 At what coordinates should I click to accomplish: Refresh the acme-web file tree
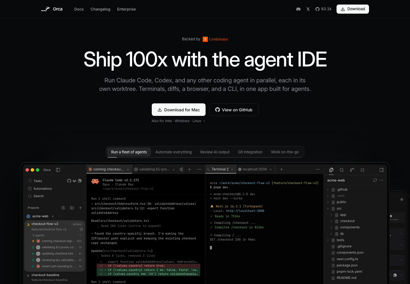[x=375, y=180]
